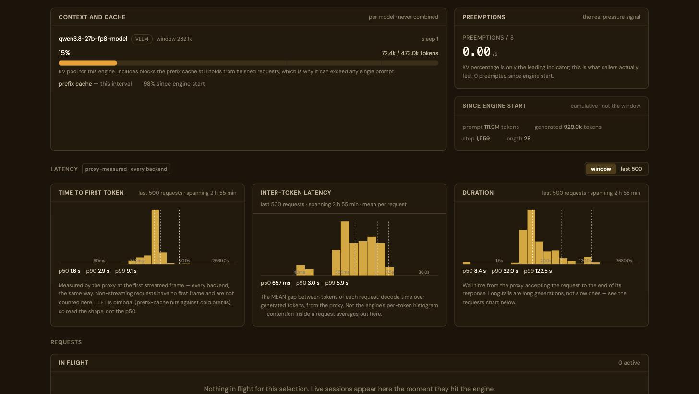Click the 0 active in-flight counter
The image size is (699, 394).
pos(629,363)
